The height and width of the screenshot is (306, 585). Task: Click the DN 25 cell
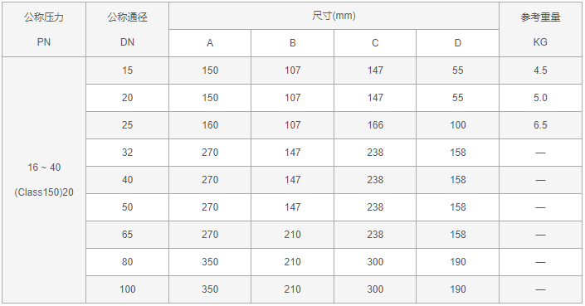coord(127,125)
